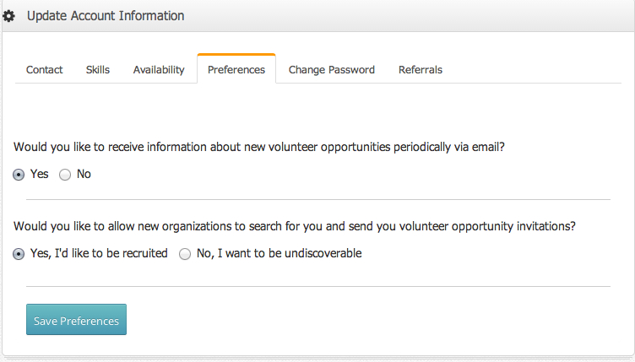Select the Preferences tab
This screenshot has height=362, width=635.
[x=236, y=69]
